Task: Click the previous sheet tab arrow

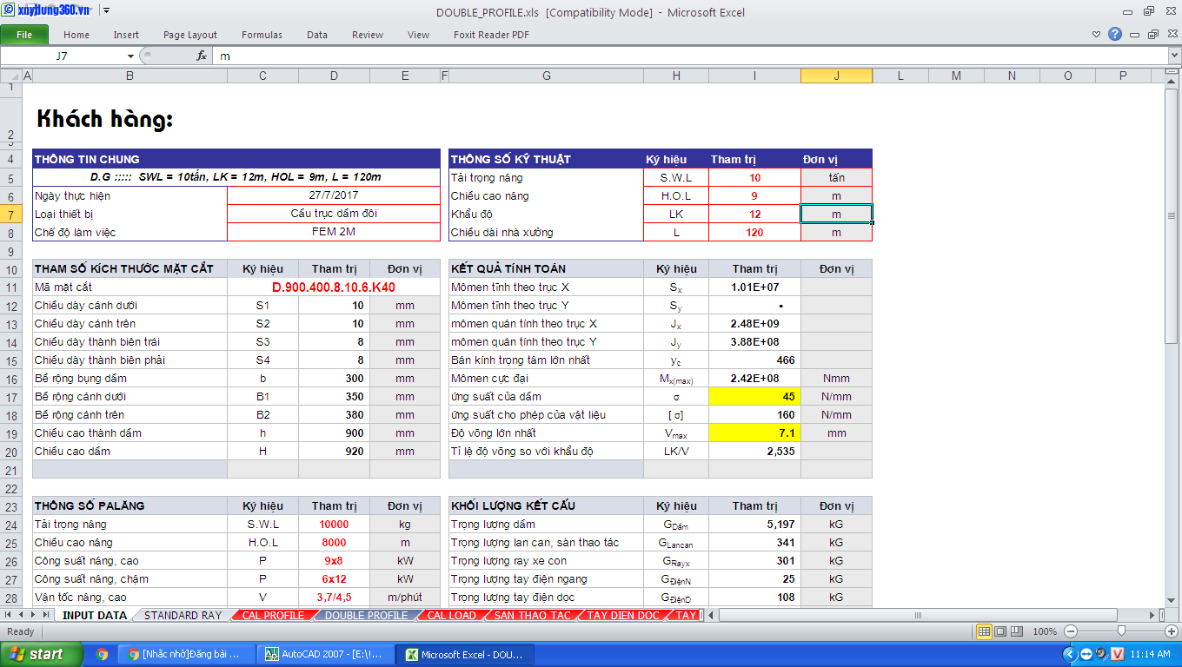Action: coord(22,615)
